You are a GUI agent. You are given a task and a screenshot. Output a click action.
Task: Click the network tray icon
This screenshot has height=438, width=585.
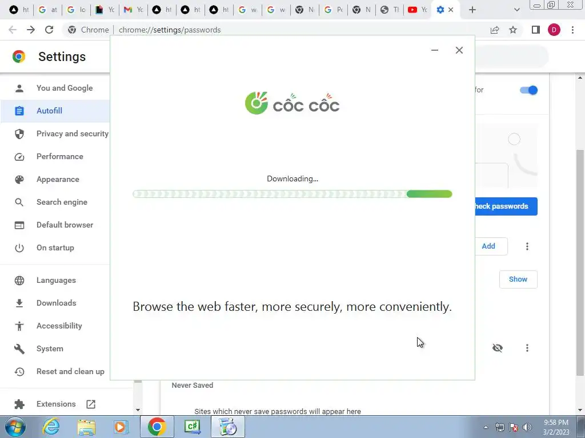click(x=499, y=427)
